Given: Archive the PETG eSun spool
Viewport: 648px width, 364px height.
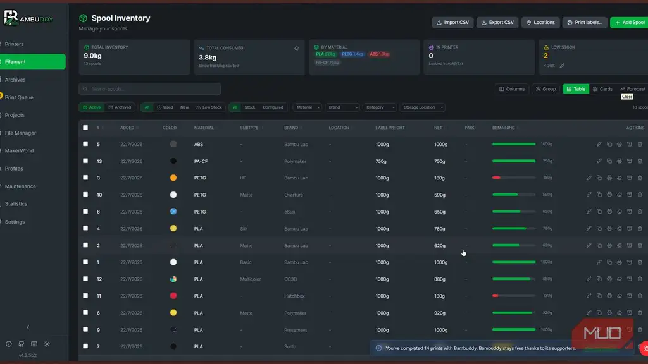Looking at the screenshot, I should (630, 211).
